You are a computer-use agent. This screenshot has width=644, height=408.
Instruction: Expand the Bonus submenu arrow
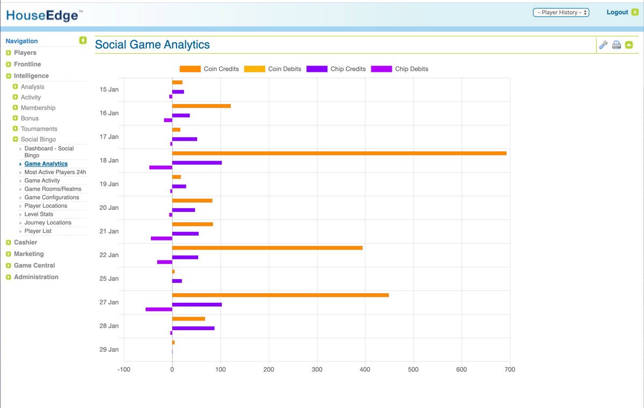pos(16,118)
